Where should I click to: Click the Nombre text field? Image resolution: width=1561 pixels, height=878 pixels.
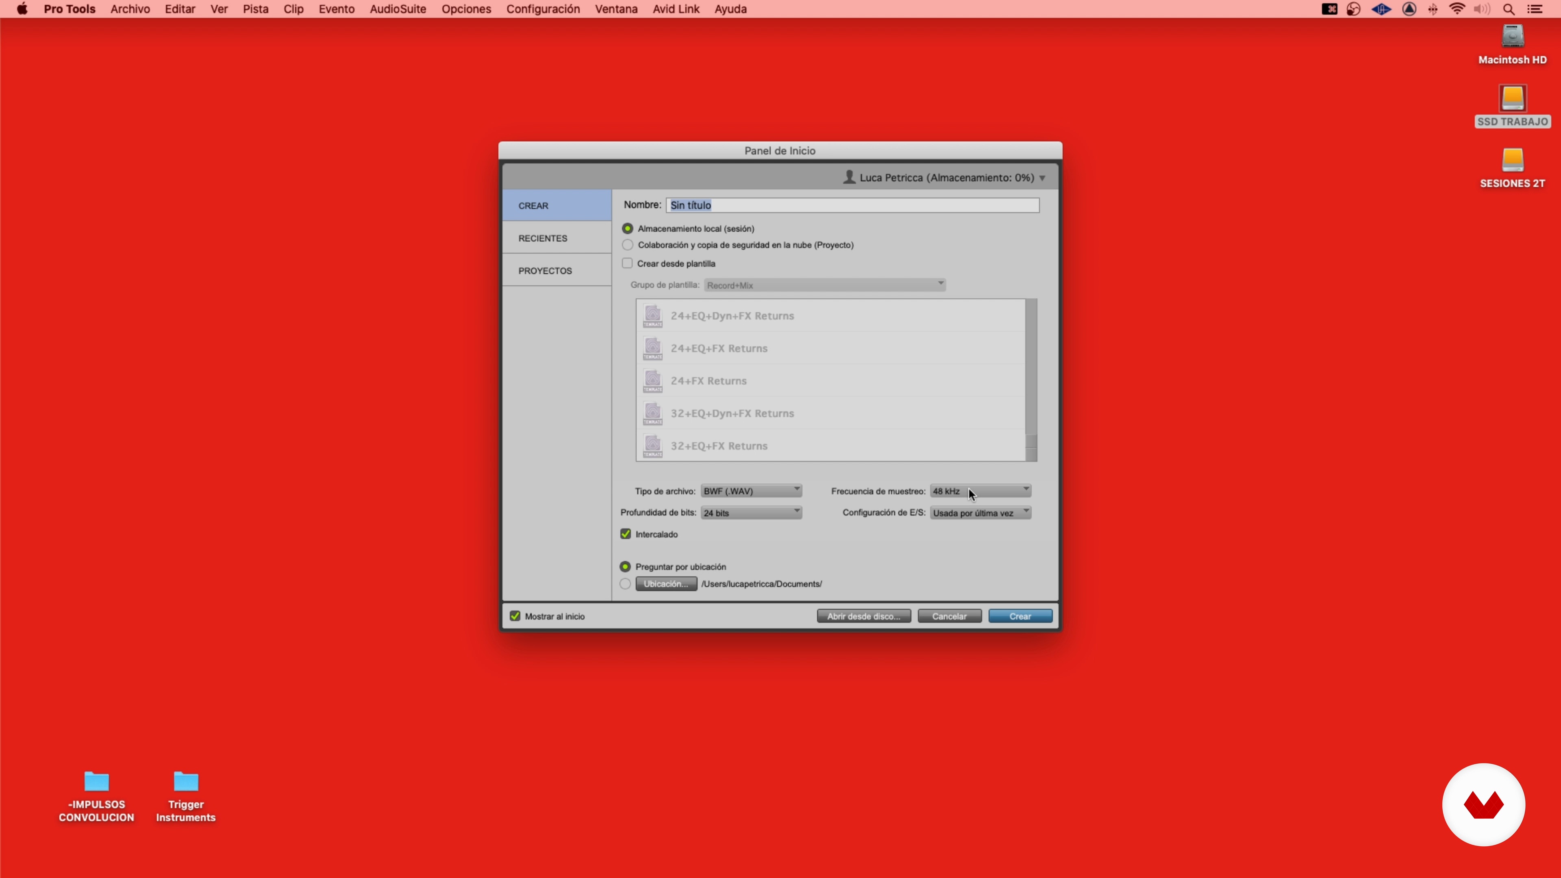pyautogui.click(x=852, y=205)
